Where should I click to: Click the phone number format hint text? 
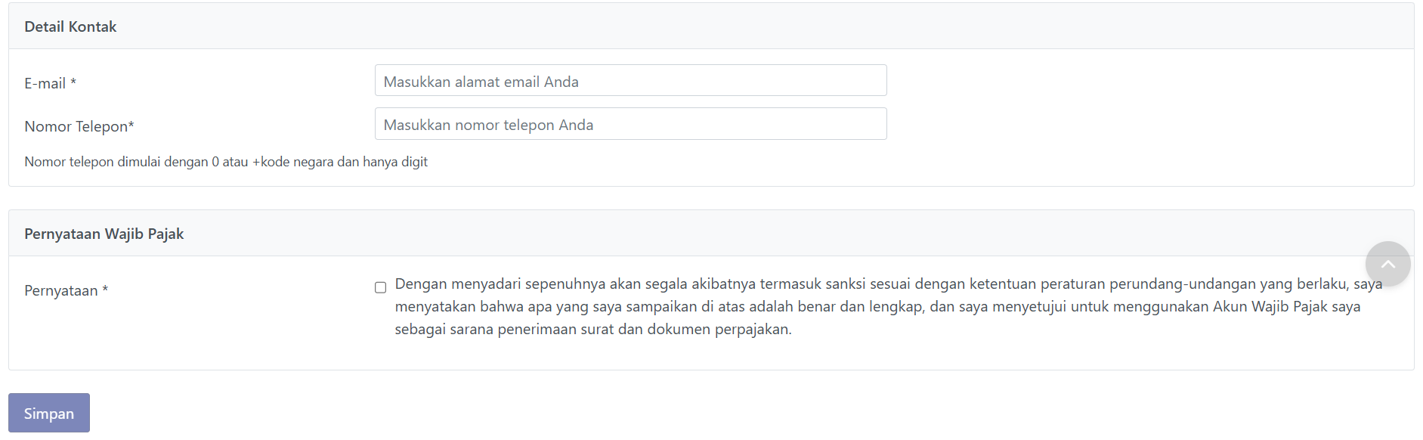point(225,162)
